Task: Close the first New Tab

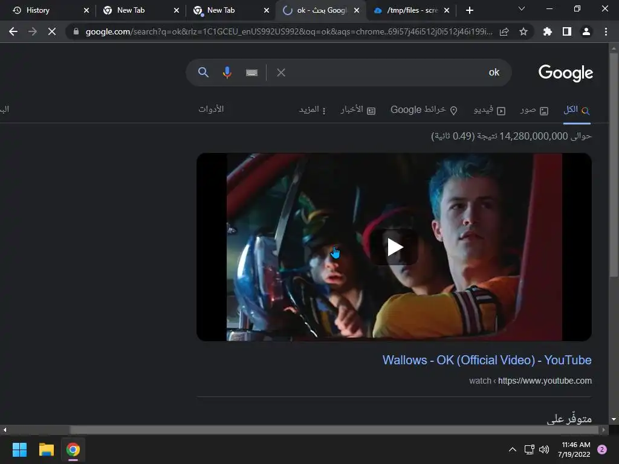Action: 176,10
